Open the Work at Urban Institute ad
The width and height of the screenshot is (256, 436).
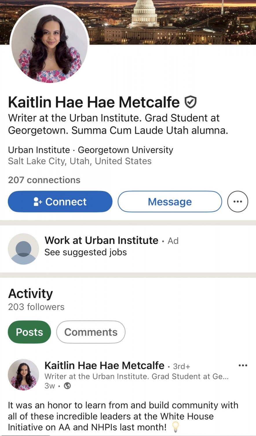click(100, 240)
